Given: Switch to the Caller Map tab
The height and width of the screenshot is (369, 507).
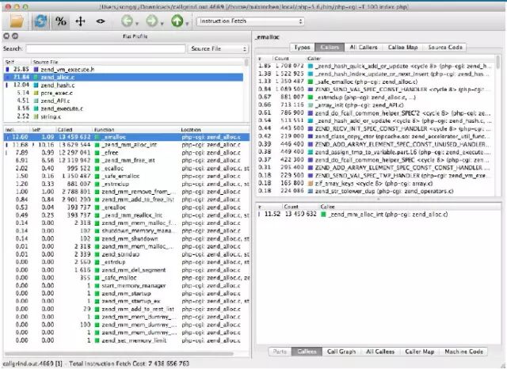Looking at the screenshot, I should 419,352.
